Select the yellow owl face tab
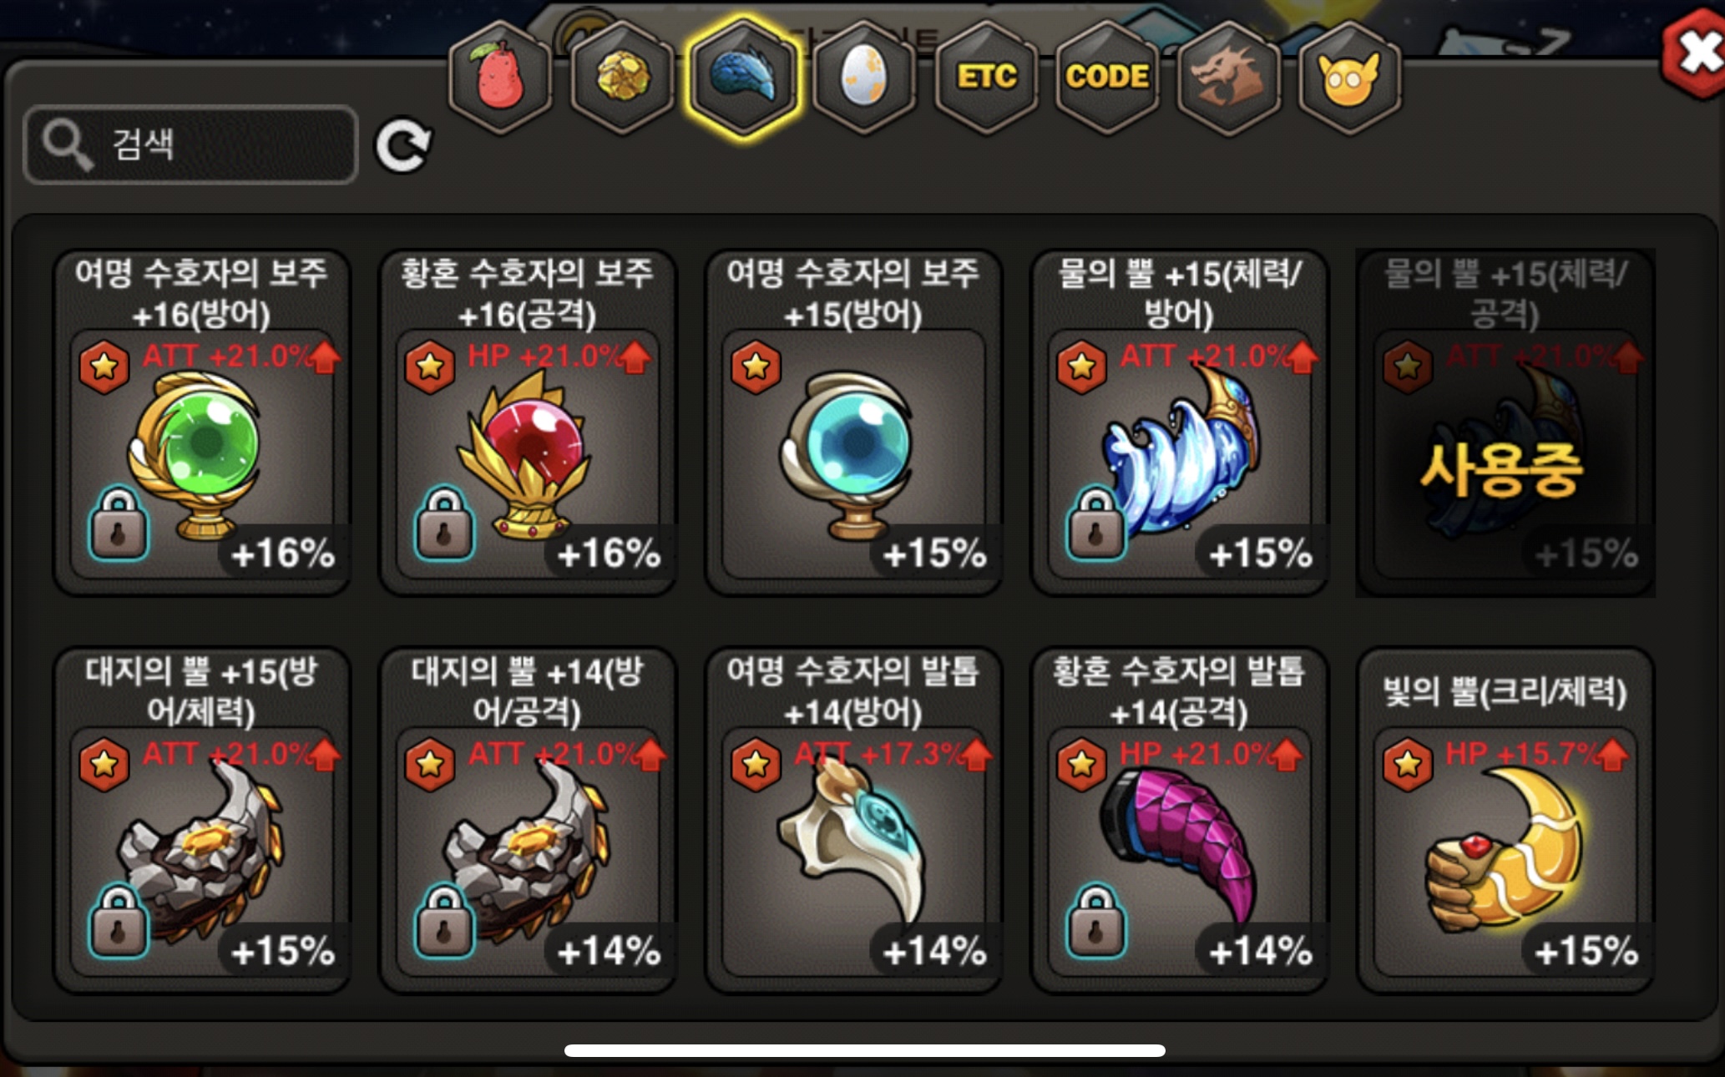Screen dimensions: 1725x1077 (1349, 77)
